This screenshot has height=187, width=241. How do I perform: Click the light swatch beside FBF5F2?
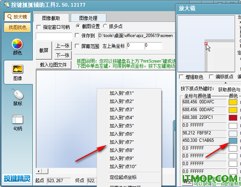tap(233, 133)
